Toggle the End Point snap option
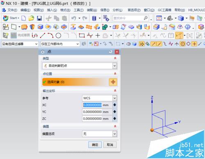 153,44
